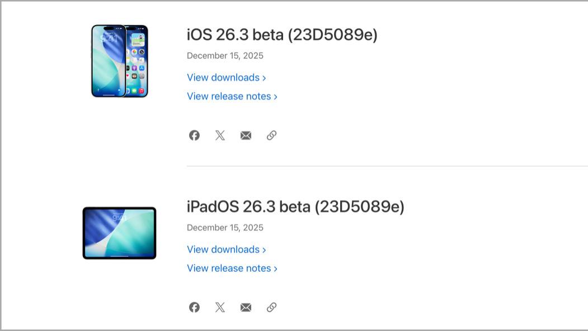Select the iPad product thumbnail image

click(119, 233)
